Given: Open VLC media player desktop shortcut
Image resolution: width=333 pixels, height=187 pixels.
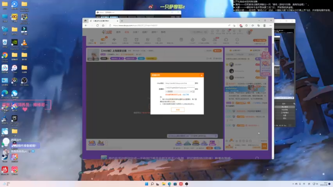Looking at the screenshot, I should [x=24, y=44].
